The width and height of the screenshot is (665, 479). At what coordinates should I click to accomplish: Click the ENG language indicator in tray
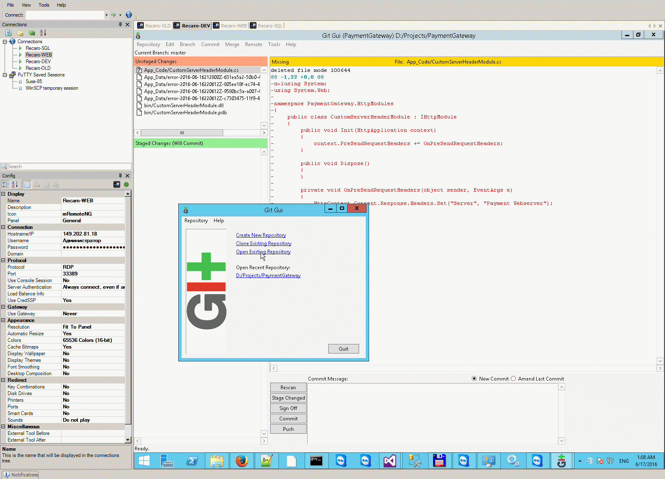[624, 461]
